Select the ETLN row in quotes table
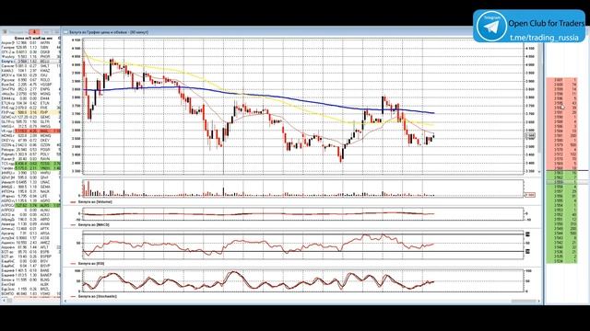 pos(30,103)
